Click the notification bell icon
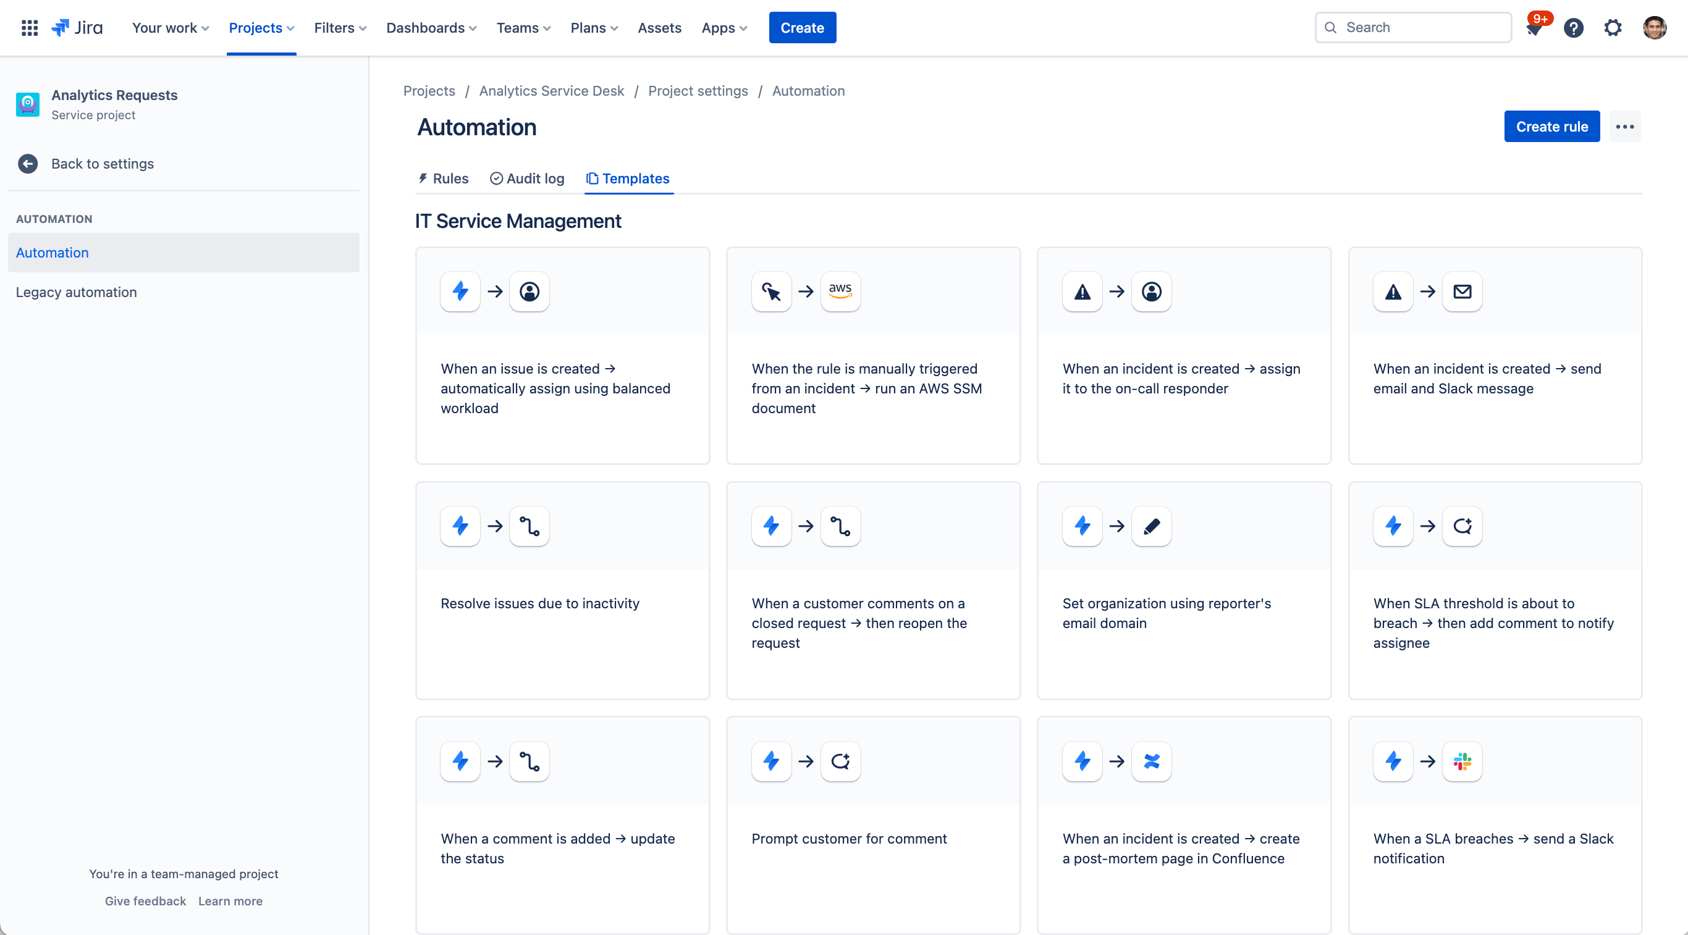The height and width of the screenshot is (935, 1688). 1534,28
